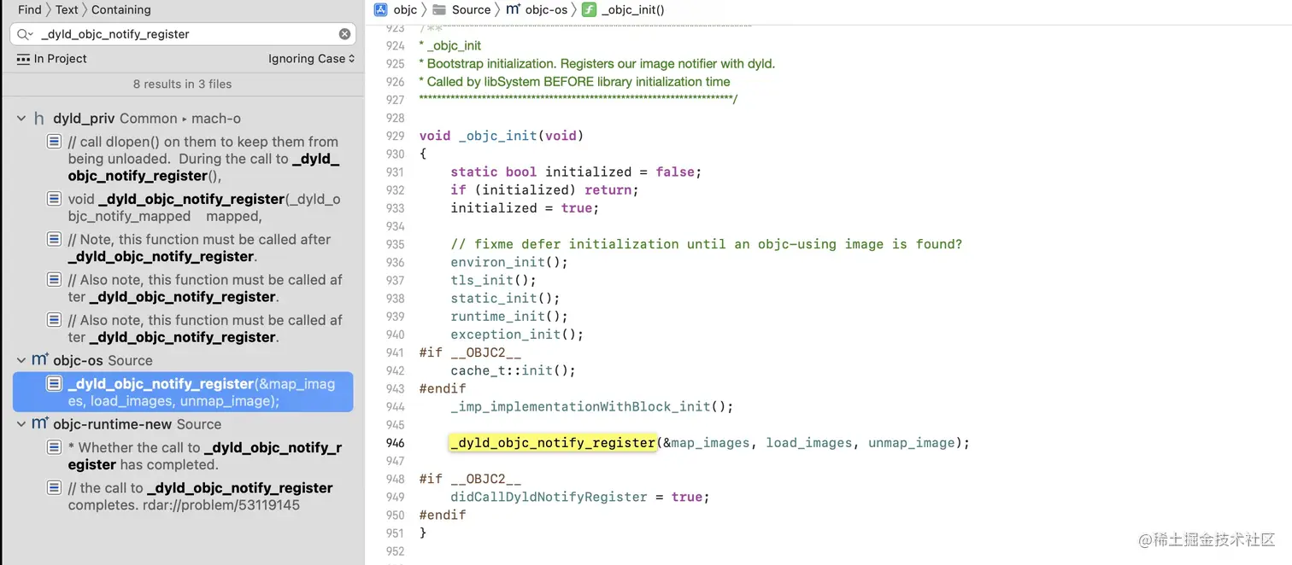Screen dimensions: 1292x565
Task: Open result 'void _dyld_objc_notify_register(_dyld_objc_notify_mapped'
Action: 204,207
